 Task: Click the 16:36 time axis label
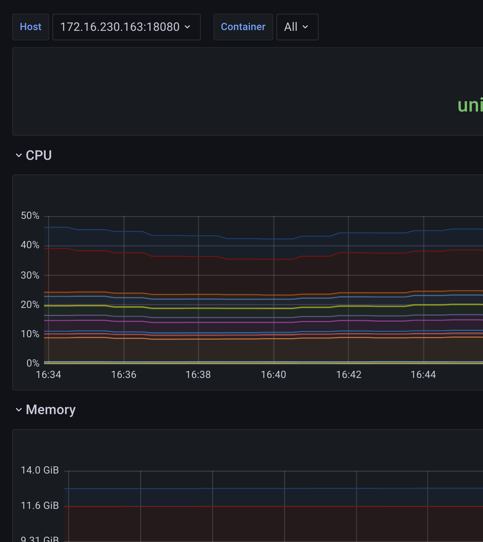tap(124, 375)
